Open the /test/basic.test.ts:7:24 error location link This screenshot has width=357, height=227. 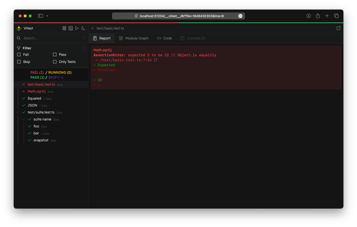pos(126,60)
